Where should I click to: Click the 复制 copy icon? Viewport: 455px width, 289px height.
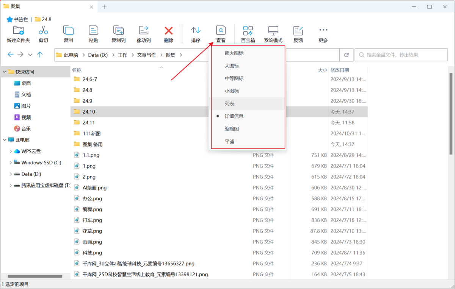tap(68, 33)
